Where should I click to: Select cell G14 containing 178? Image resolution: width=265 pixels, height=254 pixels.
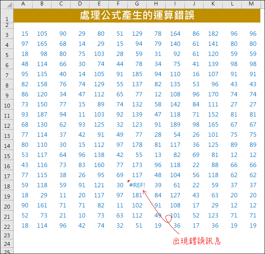pyautogui.click(x=137, y=145)
